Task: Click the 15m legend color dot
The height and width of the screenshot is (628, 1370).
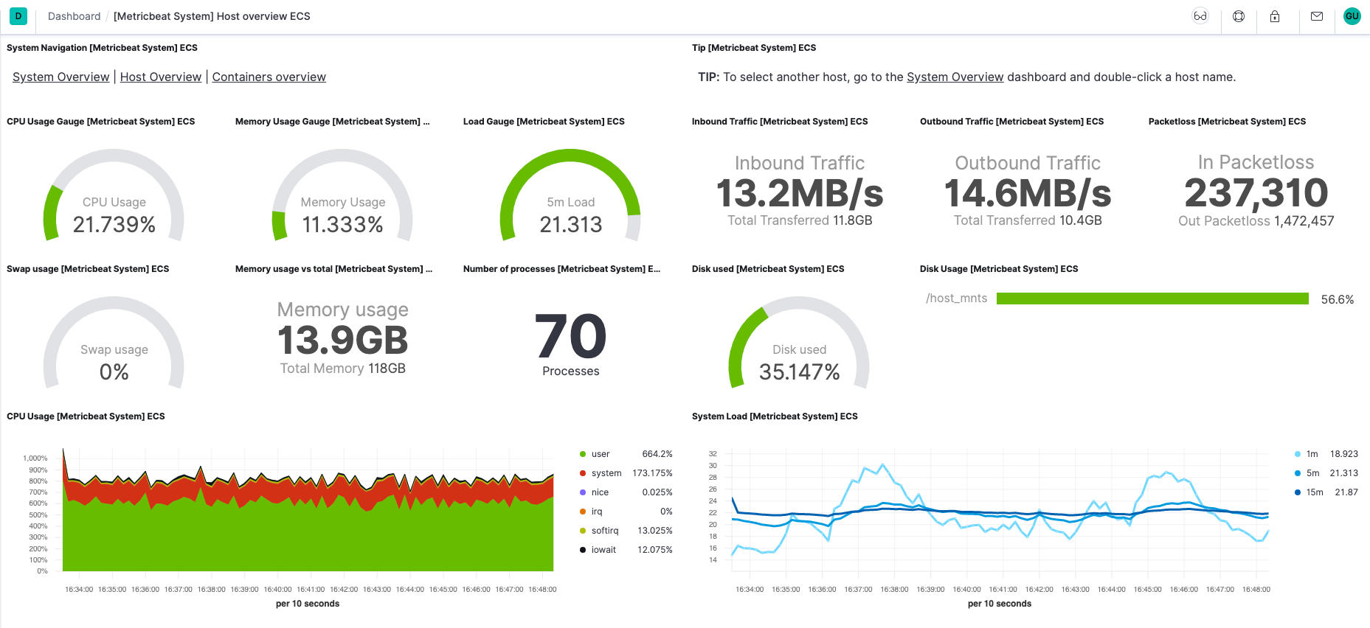Action: pos(1298,492)
